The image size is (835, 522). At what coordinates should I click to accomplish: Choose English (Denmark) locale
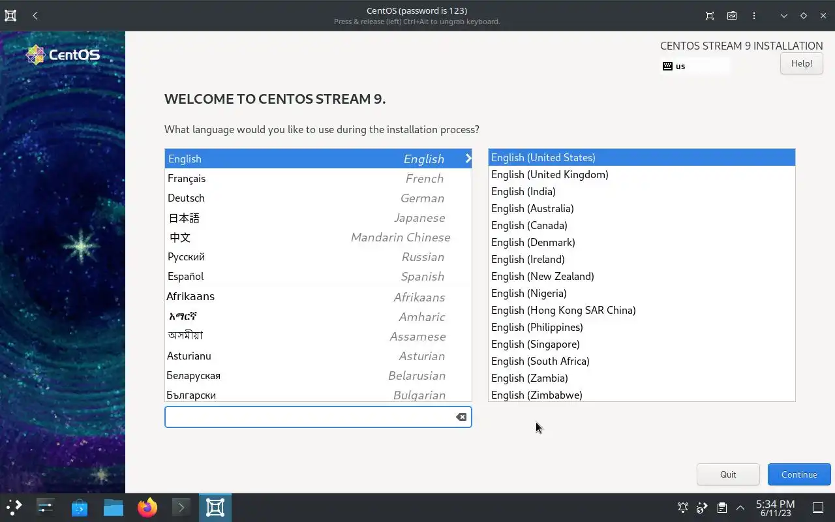(642, 242)
